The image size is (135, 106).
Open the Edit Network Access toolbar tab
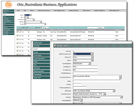44,10
